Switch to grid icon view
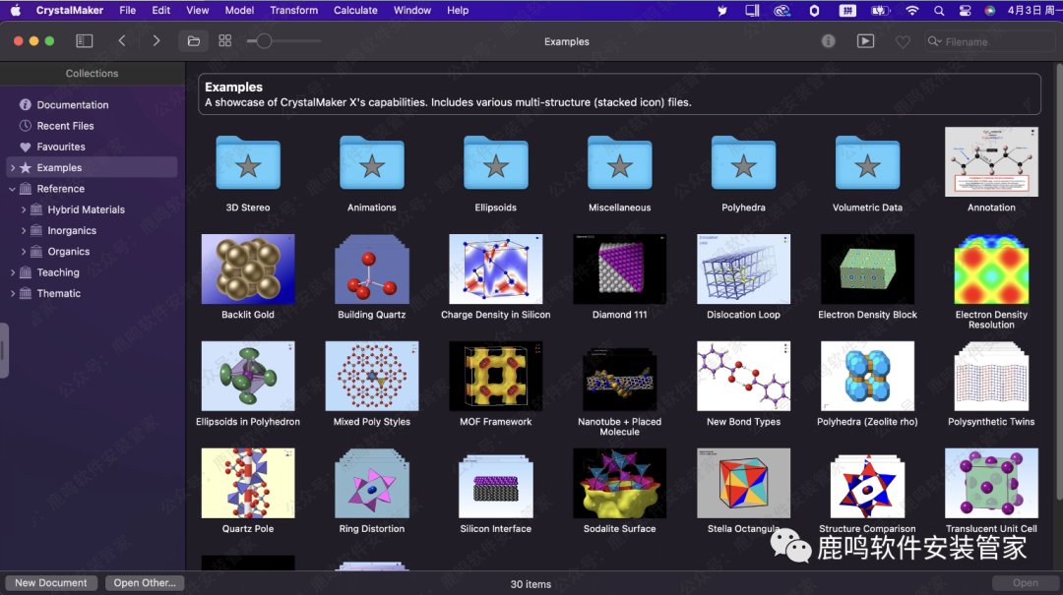 225,41
